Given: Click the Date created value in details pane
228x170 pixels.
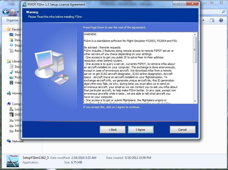Looking at the screenshot, I should tap(138, 158).
